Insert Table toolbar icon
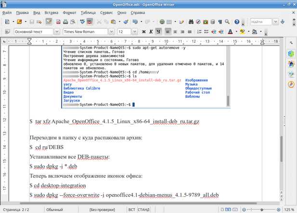 (x=169, y=22)
